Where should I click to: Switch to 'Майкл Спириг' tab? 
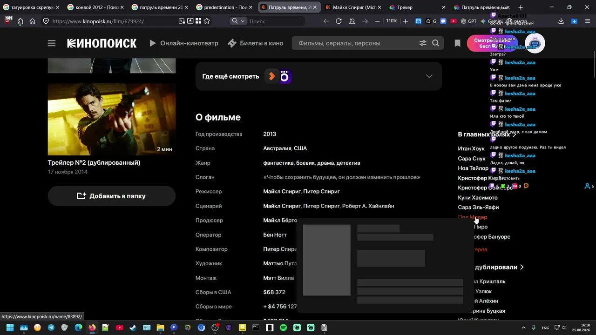click(x=352, y=7)
